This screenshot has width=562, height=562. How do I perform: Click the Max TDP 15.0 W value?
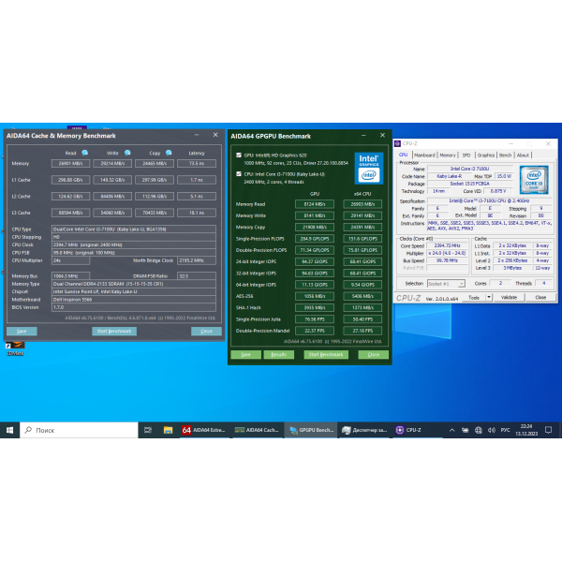click(x=504, y=176)
